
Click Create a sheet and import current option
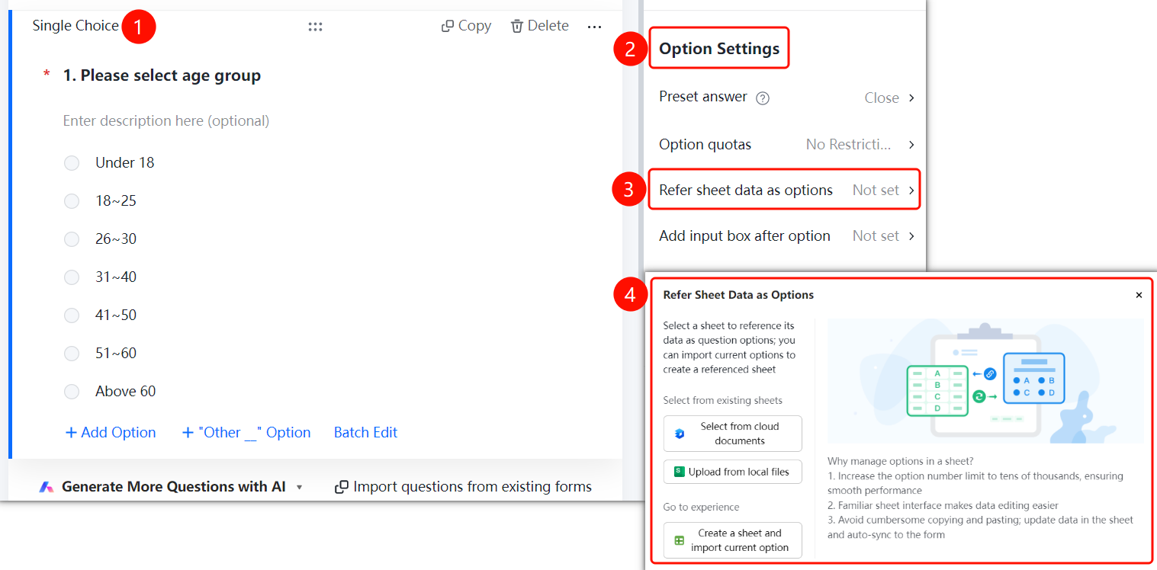pyautogui.click(x=732, y=540)
